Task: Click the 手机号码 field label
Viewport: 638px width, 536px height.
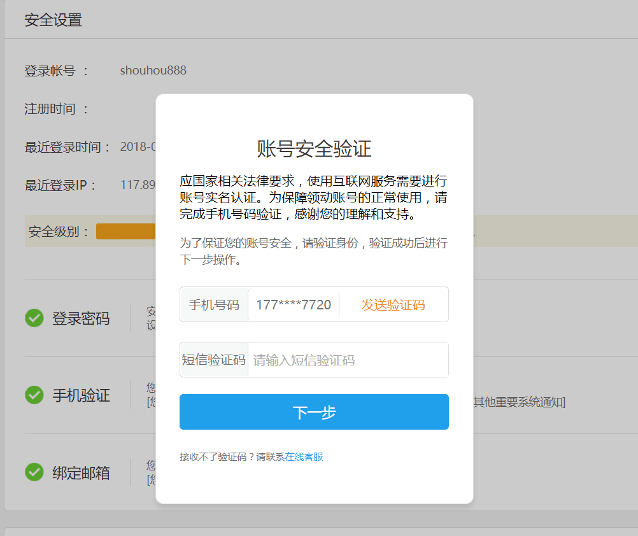Action: click(x=214, y=304)
